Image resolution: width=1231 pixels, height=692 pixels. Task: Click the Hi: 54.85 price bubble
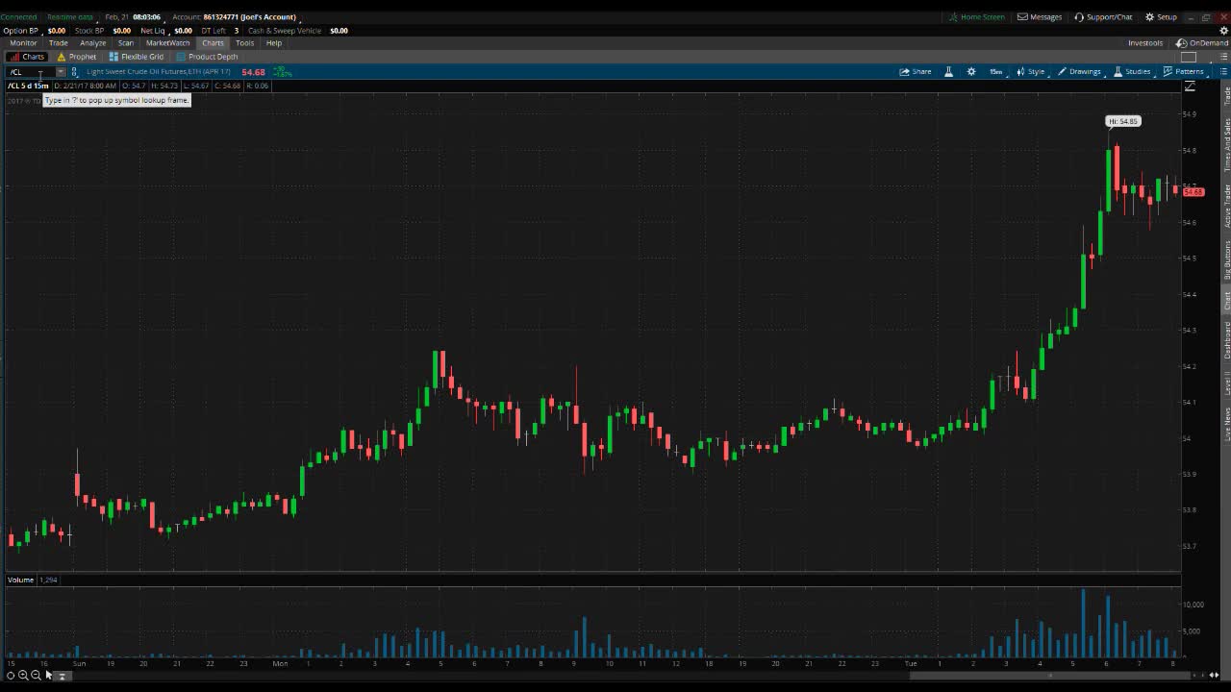(x=1122, y=122)
